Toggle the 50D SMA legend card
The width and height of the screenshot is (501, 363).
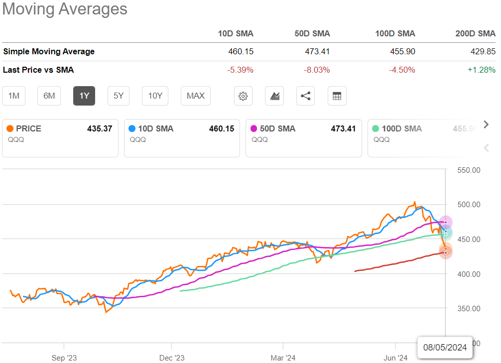point(304,138)
